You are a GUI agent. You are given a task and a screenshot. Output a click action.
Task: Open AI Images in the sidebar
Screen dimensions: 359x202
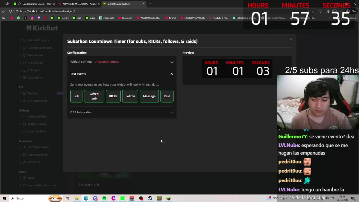[34, 70]
